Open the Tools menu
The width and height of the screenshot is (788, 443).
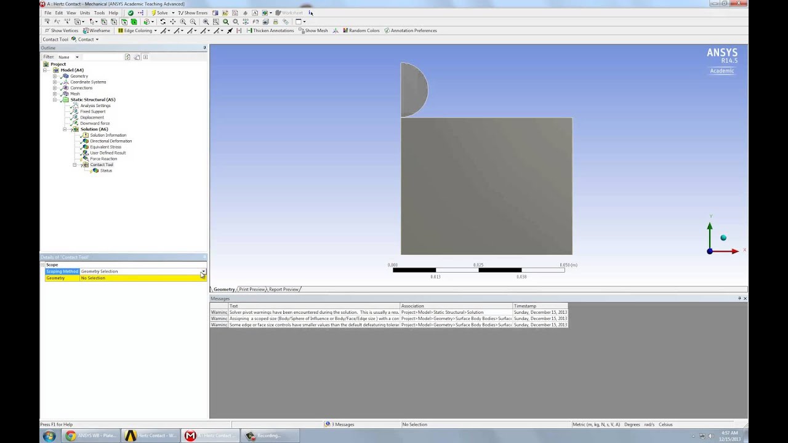point(99,13)
